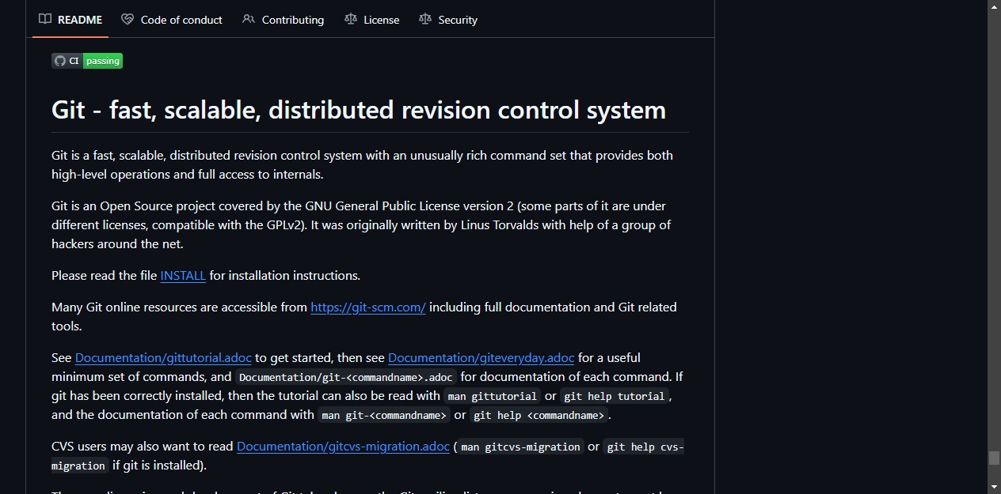Click the 'man gitcvs-migration' code snippet
The image size is (1001, 494).
click(x=520, y=447)
